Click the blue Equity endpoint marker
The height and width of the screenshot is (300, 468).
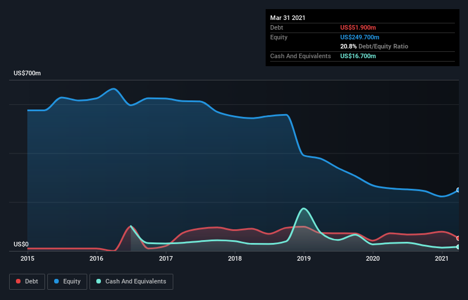pyautogui.click(x=458, y=190)
